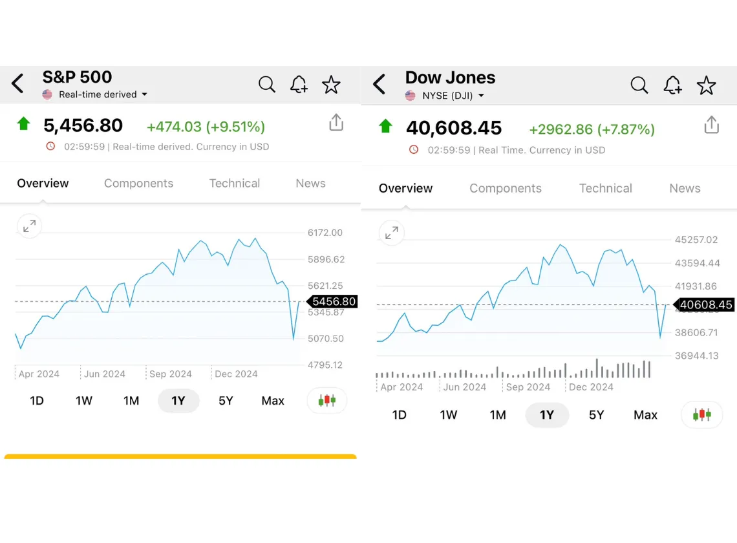Set Dow Jones chart range to 1M

(498, 415)
